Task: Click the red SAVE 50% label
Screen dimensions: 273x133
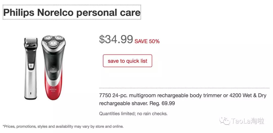Action: click(147, 41)
